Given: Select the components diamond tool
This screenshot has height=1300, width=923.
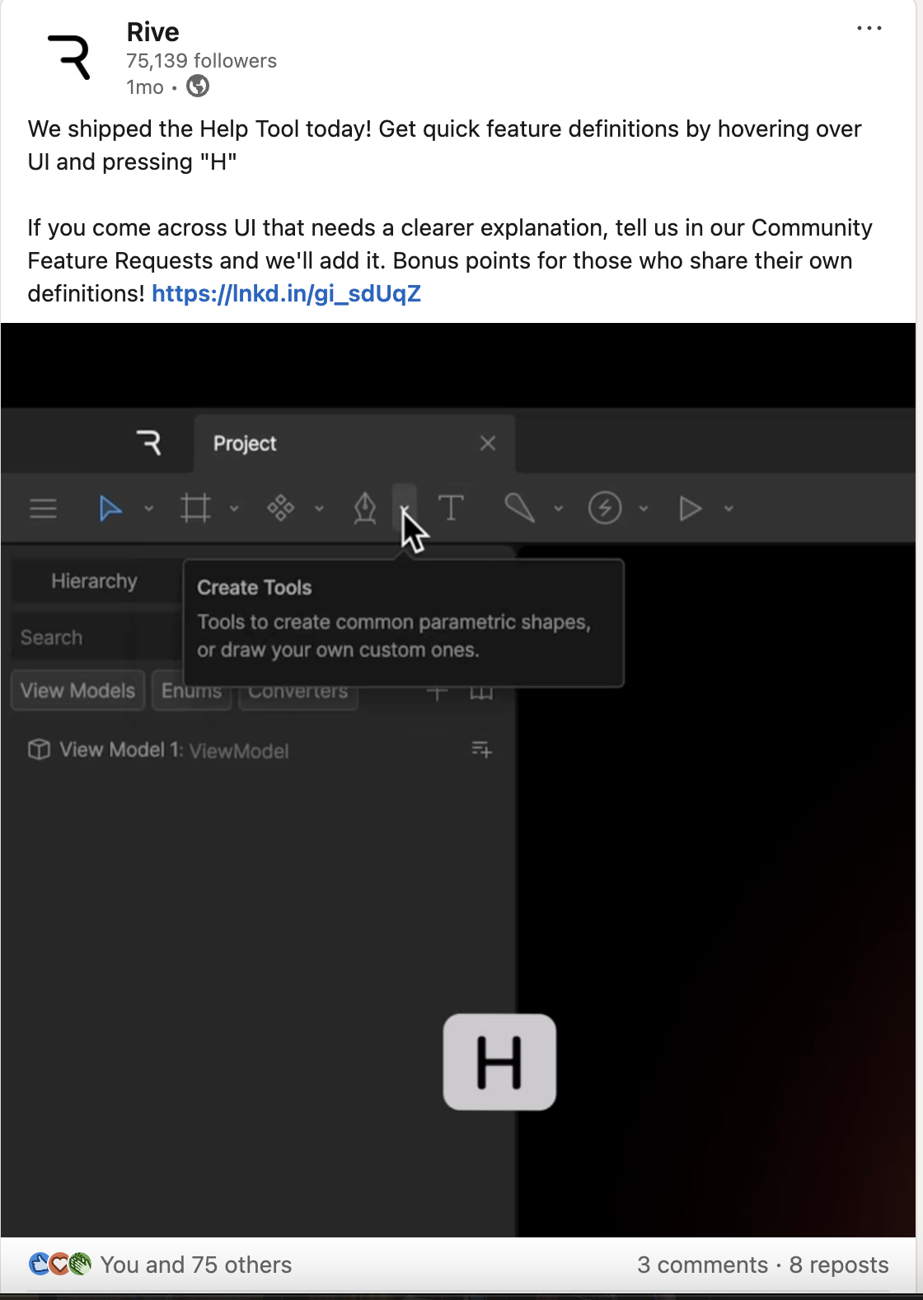Looking at the screenshot, I should pos(280,508).
